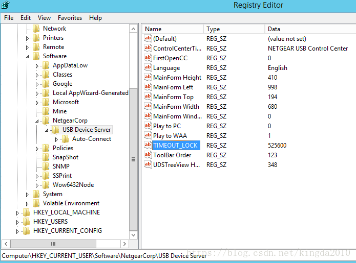This screenshot has height=263, width=356.
Task: Collapse the USB Device Server key
Action: 47,130
